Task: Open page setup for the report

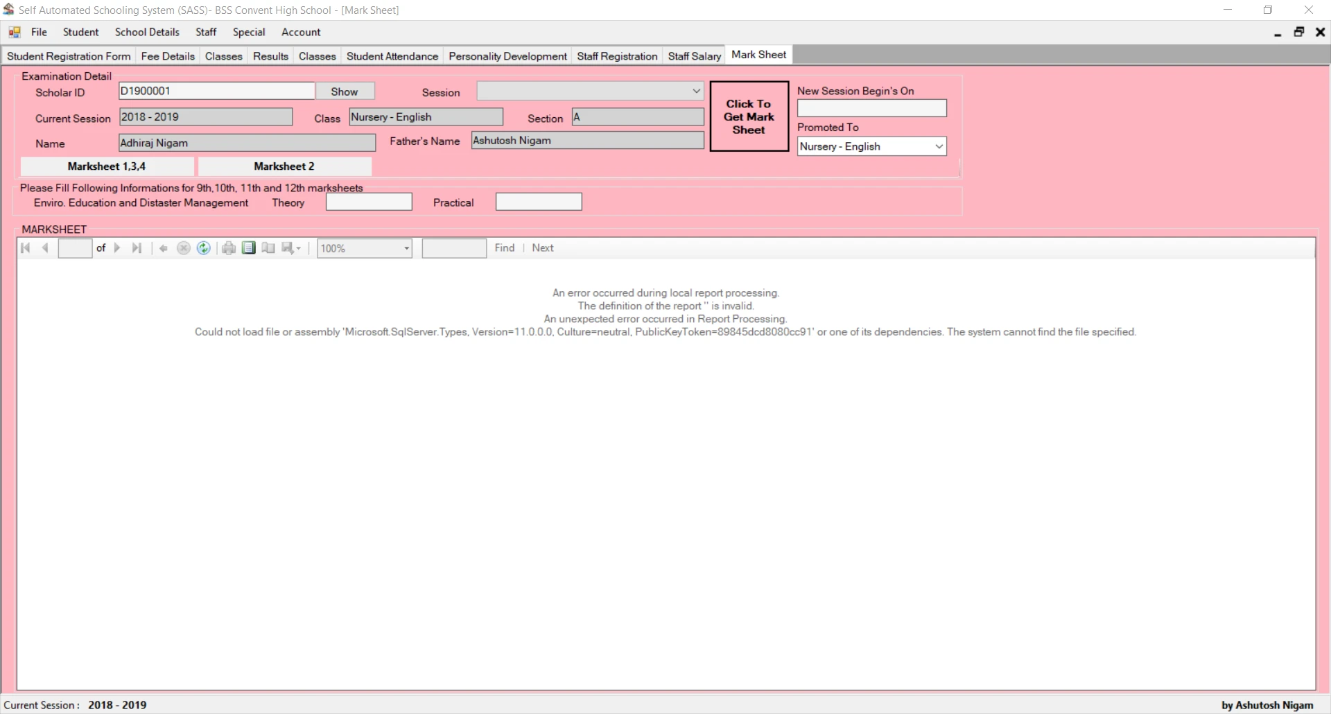Action: pos(268,248)
